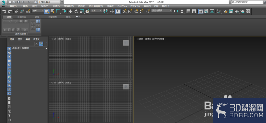Select the Select and Scale tool
Image resolution: width=266 pixels, height=123 pixels.
82,11
